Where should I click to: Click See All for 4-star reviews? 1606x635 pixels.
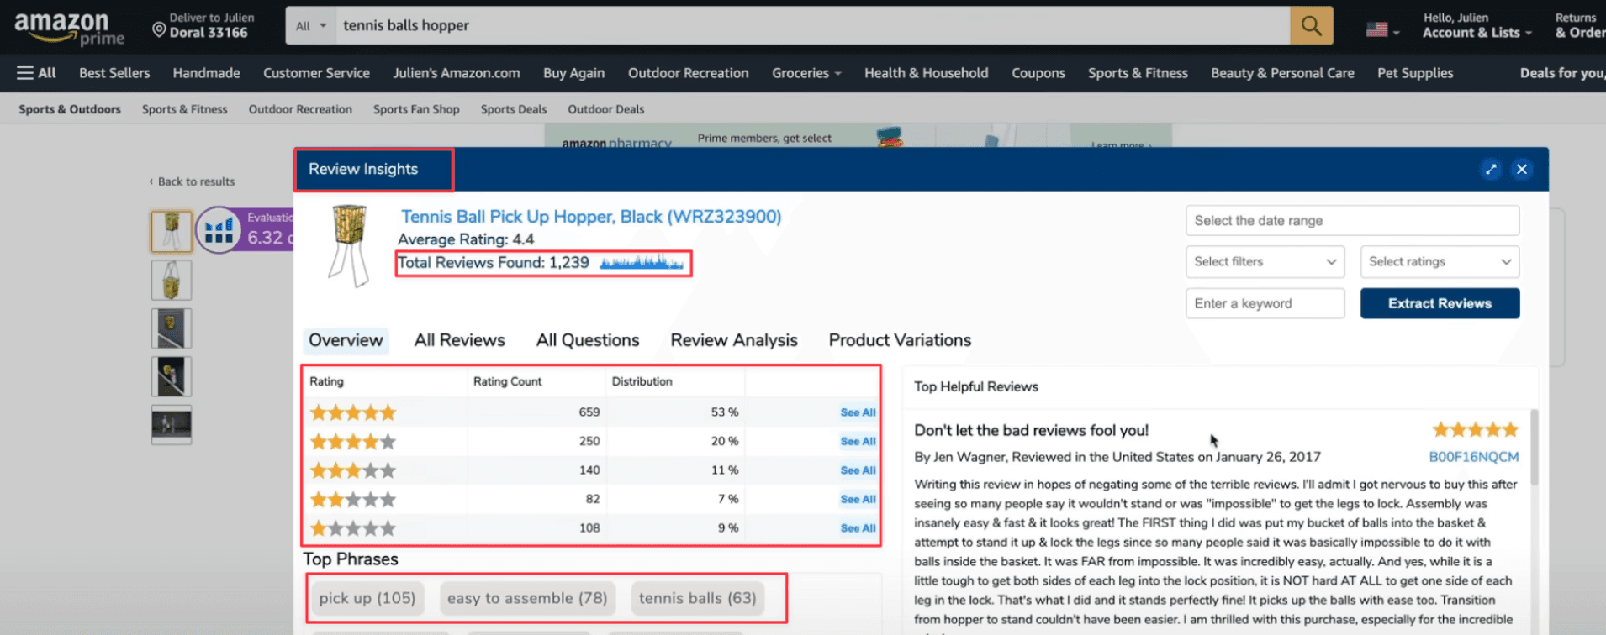(x=858, y=441)
